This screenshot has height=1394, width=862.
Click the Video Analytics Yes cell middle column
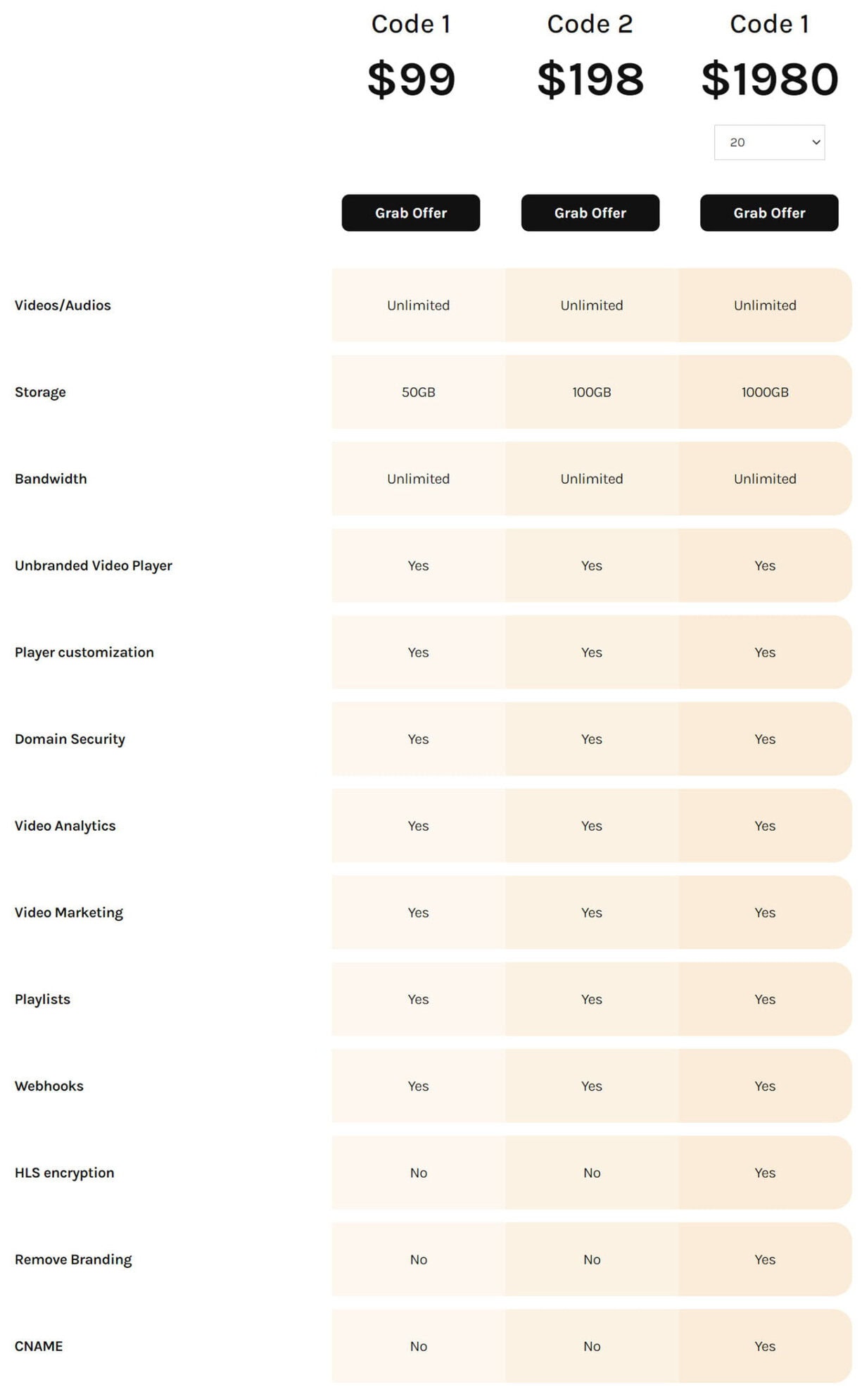click(x=591, y=826)
